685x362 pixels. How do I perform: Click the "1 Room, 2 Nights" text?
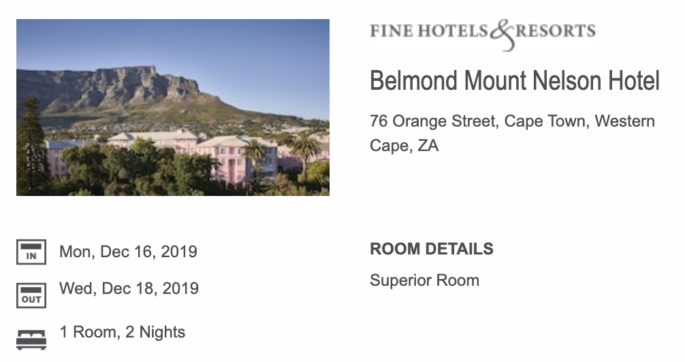123,332
